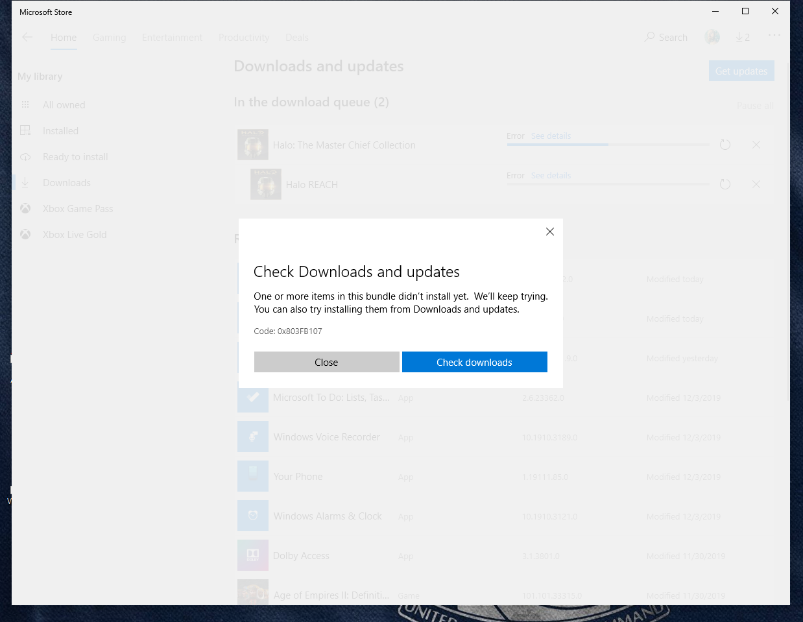Open the Your Phone entry

coord(298,477)
